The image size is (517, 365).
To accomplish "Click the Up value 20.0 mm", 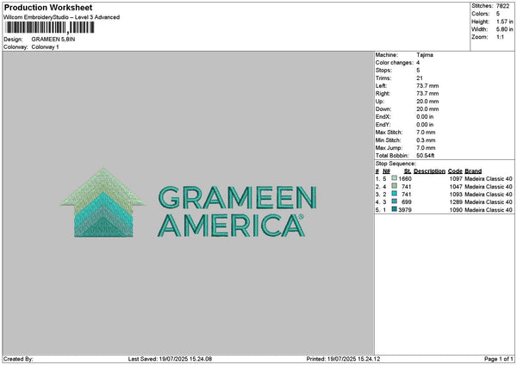I will pyautogui.click(x=427, y=102).
